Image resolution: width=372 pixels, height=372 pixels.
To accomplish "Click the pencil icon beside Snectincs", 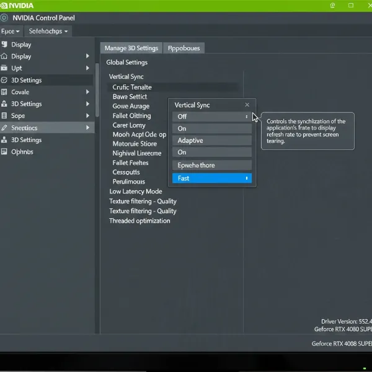I will click(4, 128).
